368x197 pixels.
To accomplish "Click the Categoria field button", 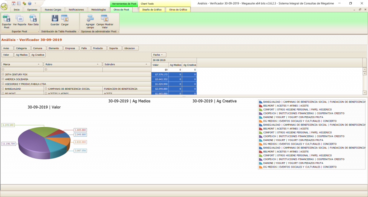I will [22, 48].
